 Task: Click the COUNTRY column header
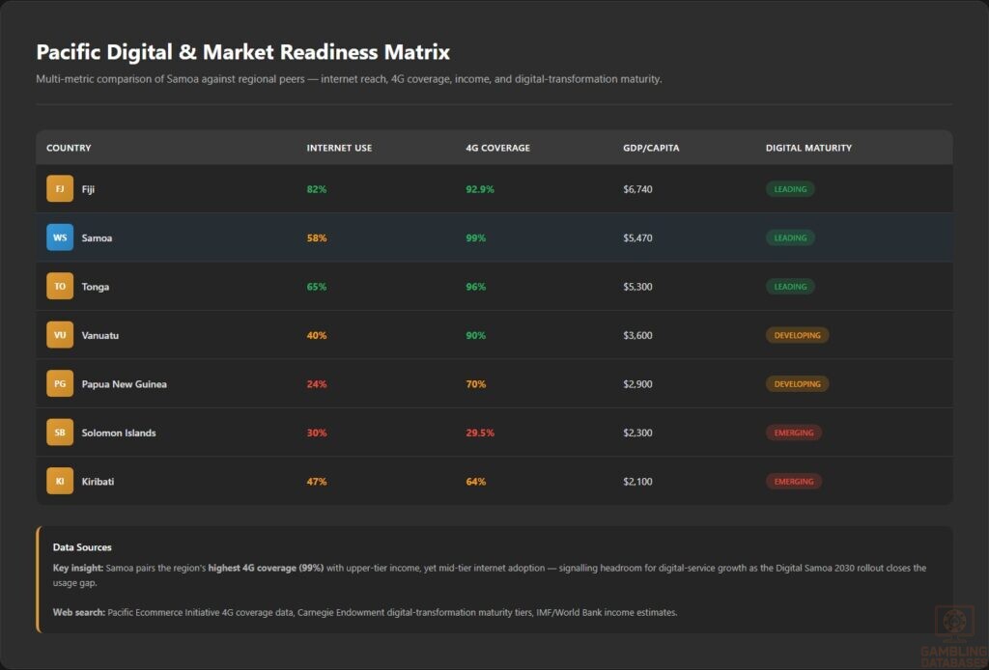(69, 148)
